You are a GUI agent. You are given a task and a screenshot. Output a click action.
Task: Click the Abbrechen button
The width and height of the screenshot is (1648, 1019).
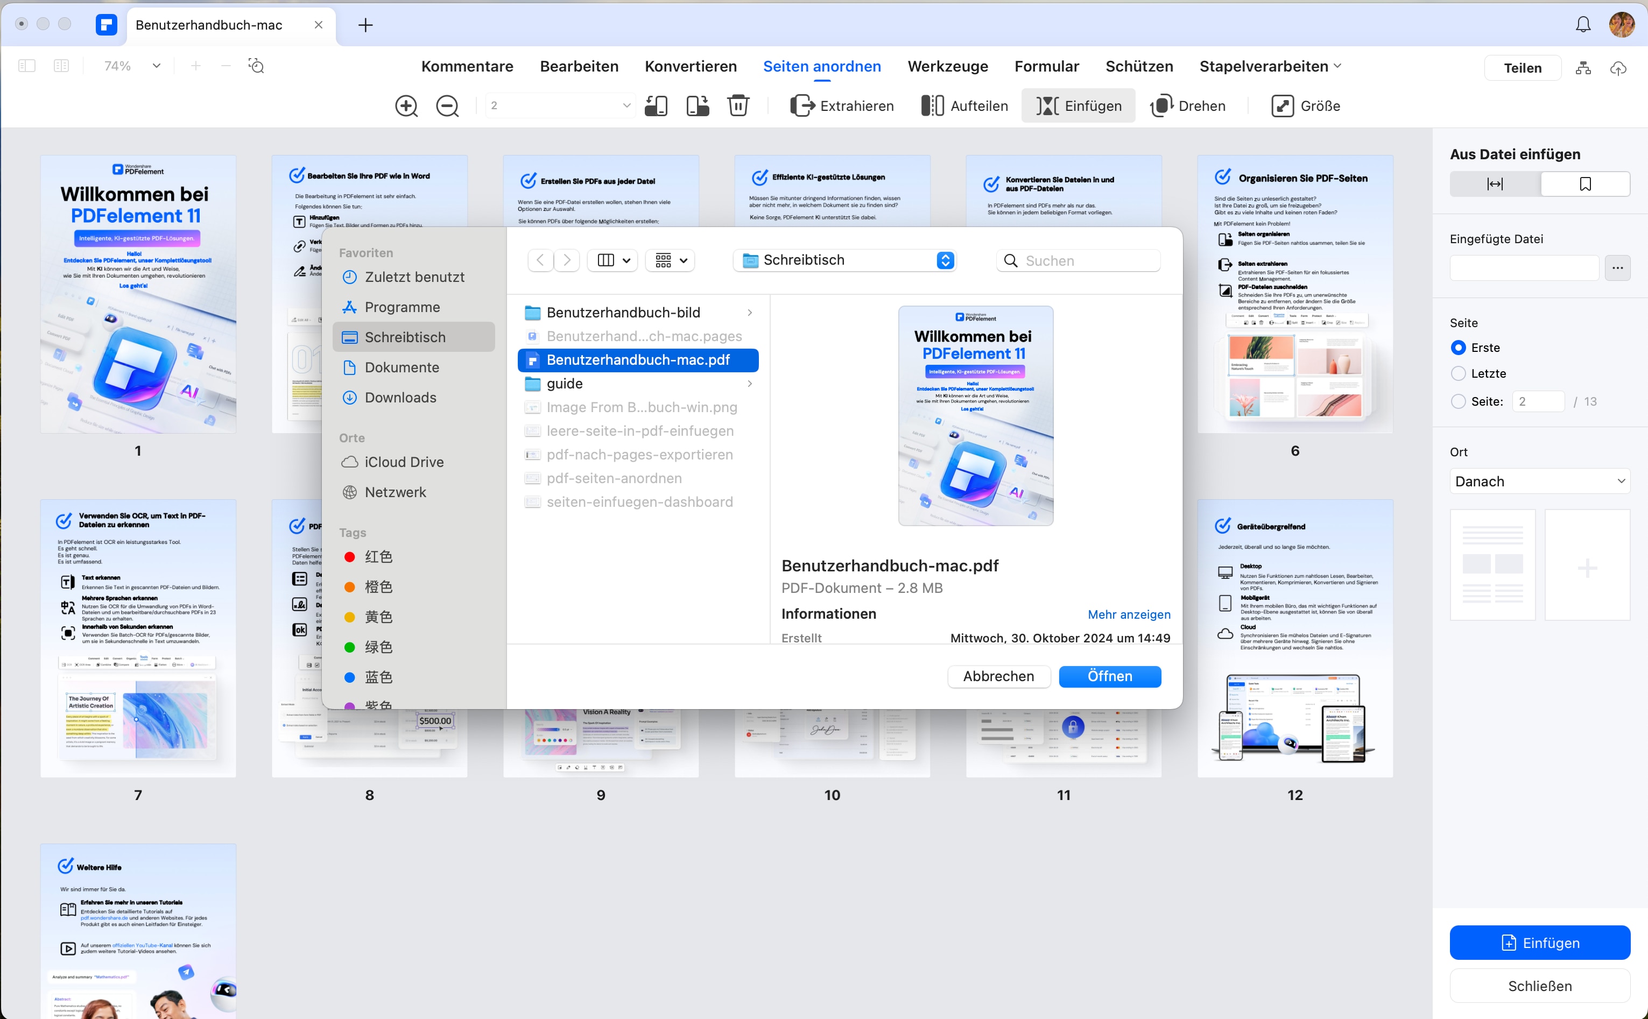click(998, 677)
